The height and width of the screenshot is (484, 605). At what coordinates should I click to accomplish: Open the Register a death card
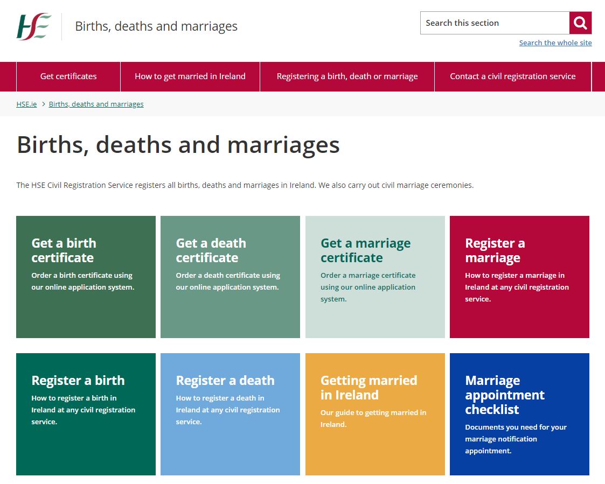tap(231, 414)
